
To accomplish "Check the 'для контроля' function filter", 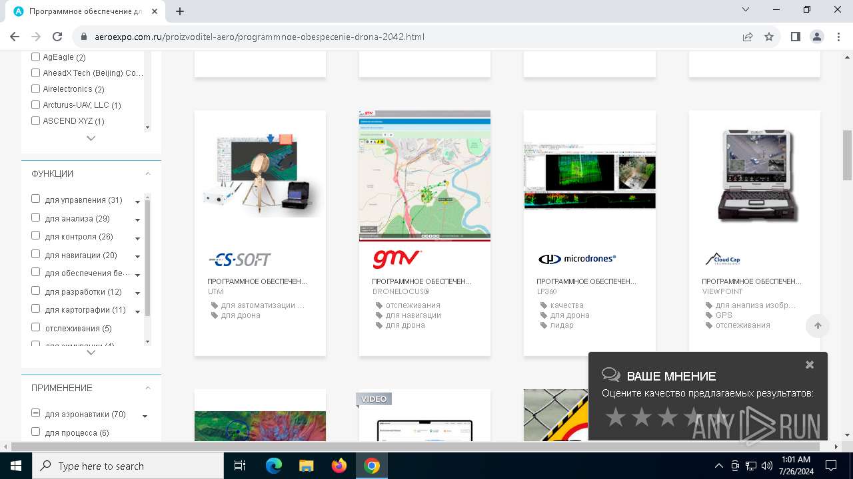I will 36,236.
